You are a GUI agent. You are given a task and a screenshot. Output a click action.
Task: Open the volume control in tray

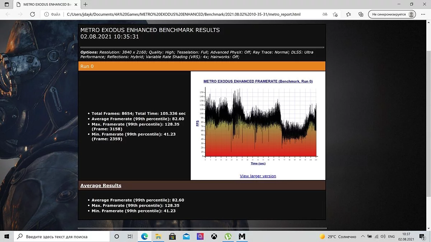[x=383, y=237]
